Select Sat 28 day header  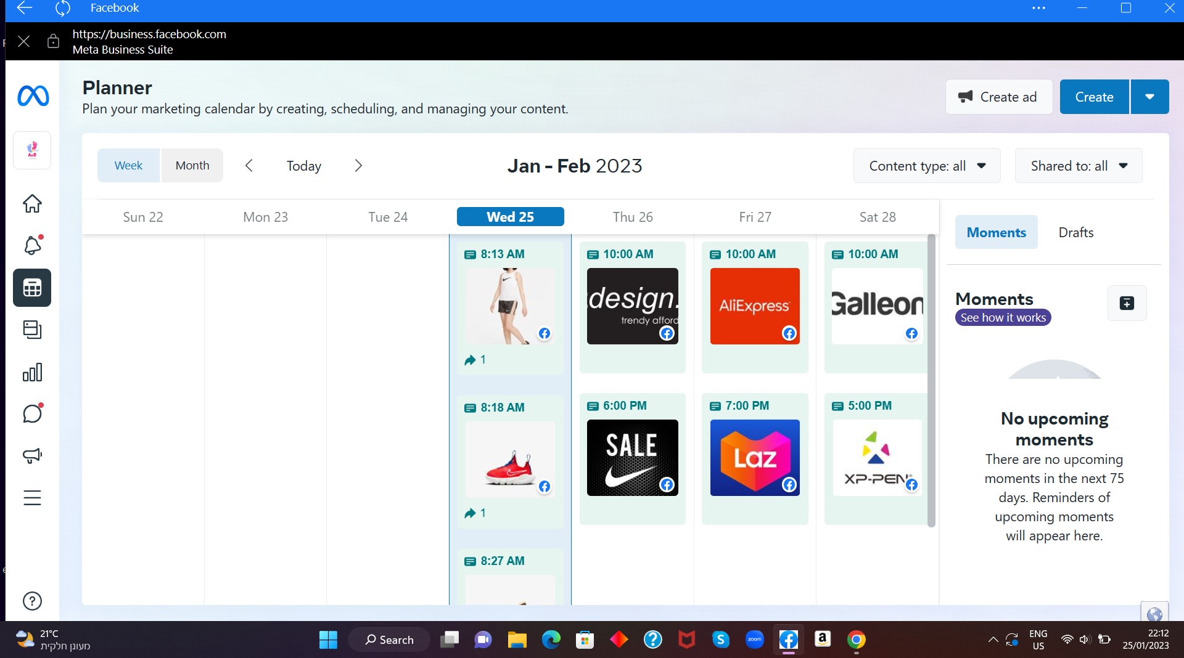pos(878,217)
